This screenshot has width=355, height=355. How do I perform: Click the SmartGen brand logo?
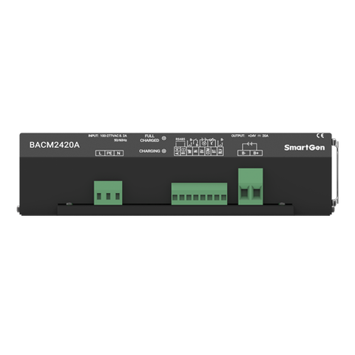click(305, 148)
